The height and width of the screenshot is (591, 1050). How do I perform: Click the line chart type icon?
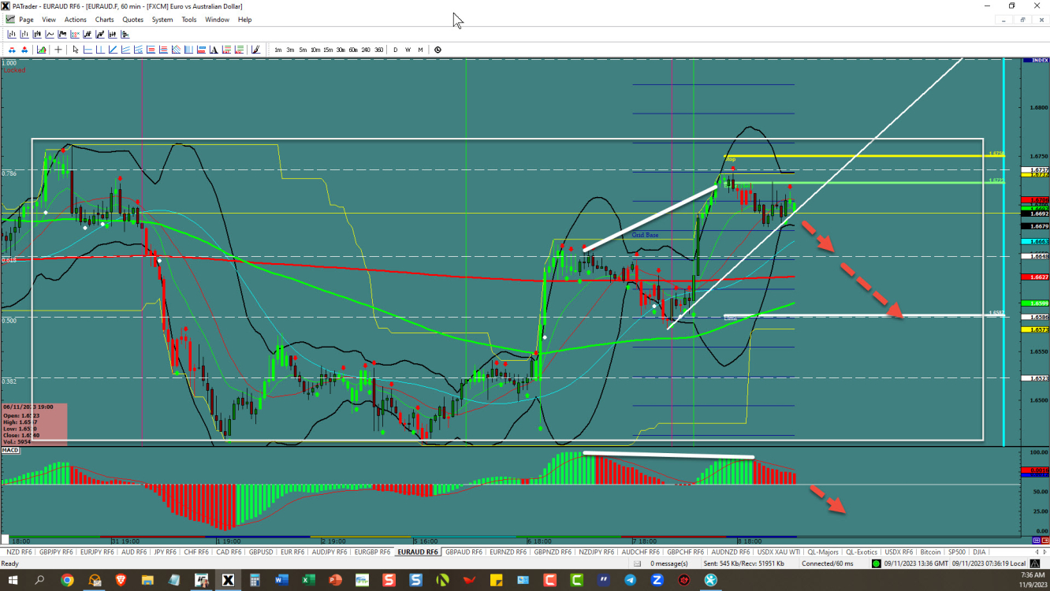(50, 35)
